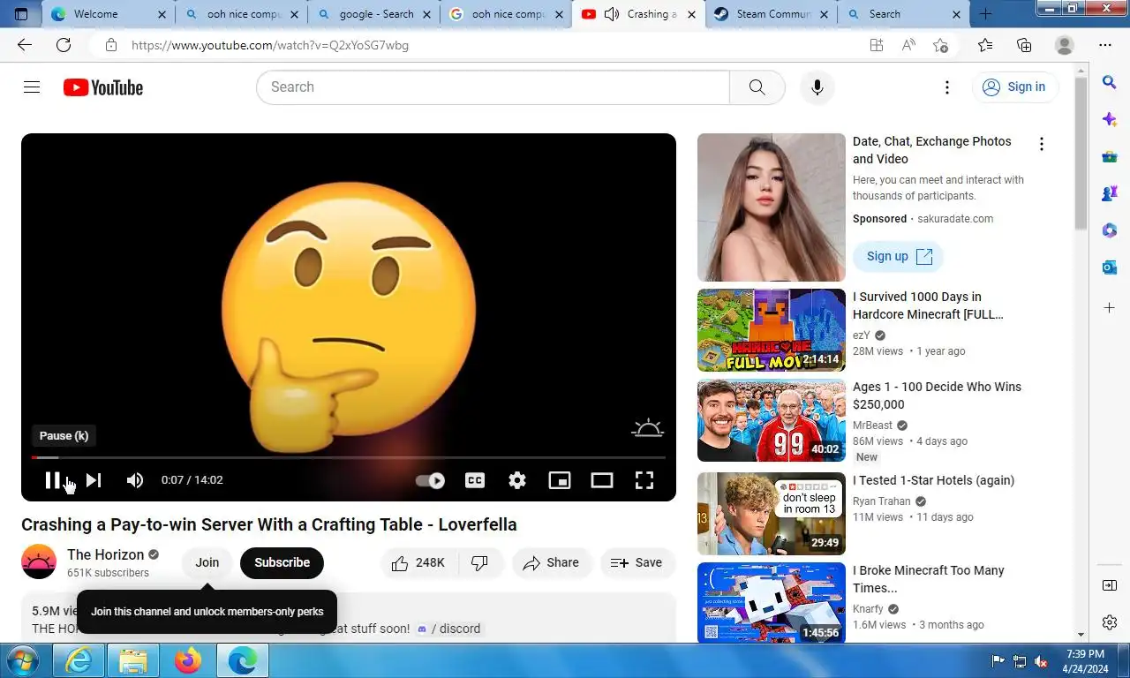Open Edge sidebar search icon
This screenshot has height=678, width=1130.
1110,82
